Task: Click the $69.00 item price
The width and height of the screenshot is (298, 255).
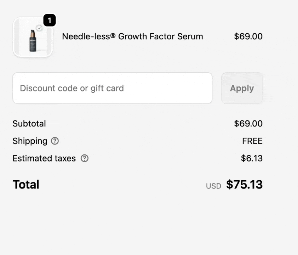Action: click(248, 36)
